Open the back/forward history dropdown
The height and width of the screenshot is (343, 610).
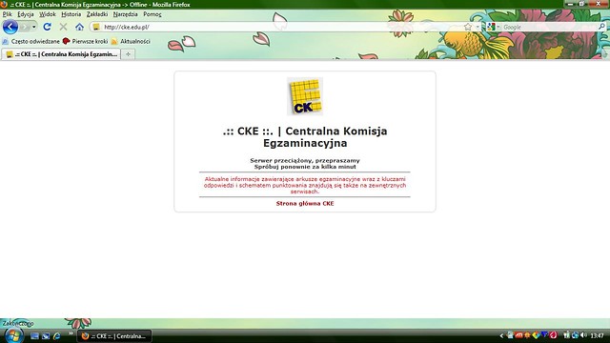(34, 27)
